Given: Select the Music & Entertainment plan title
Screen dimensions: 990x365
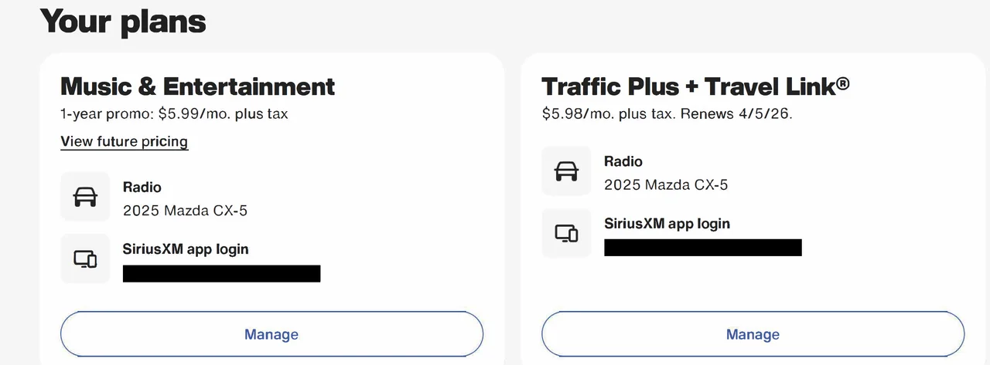Looking at the screenshot, I should 198,86.
